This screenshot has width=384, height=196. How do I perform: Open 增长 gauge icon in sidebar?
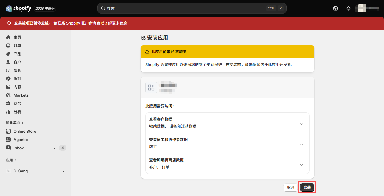point(8,70)
